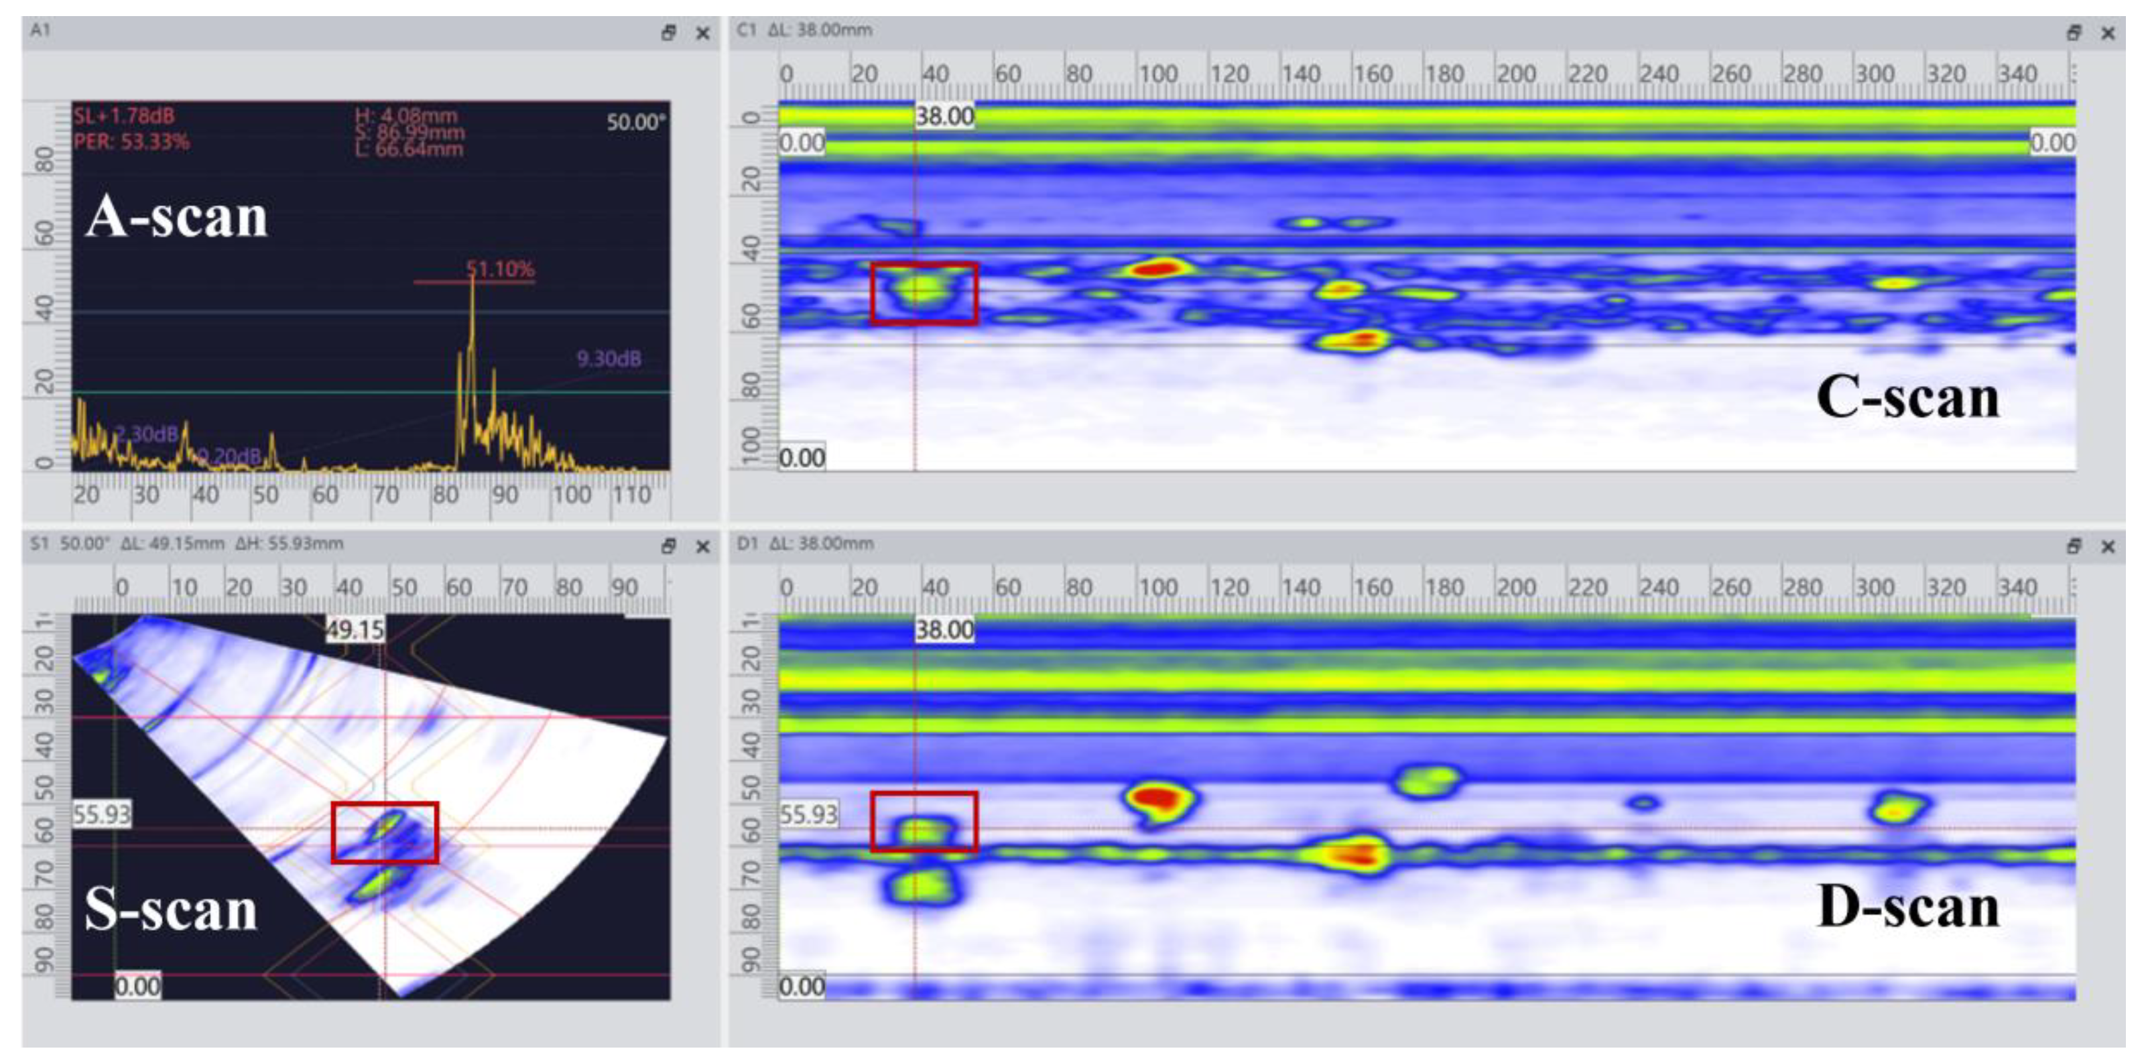
Task: Restore the A1 A-scan panel window
Action: 668,34
